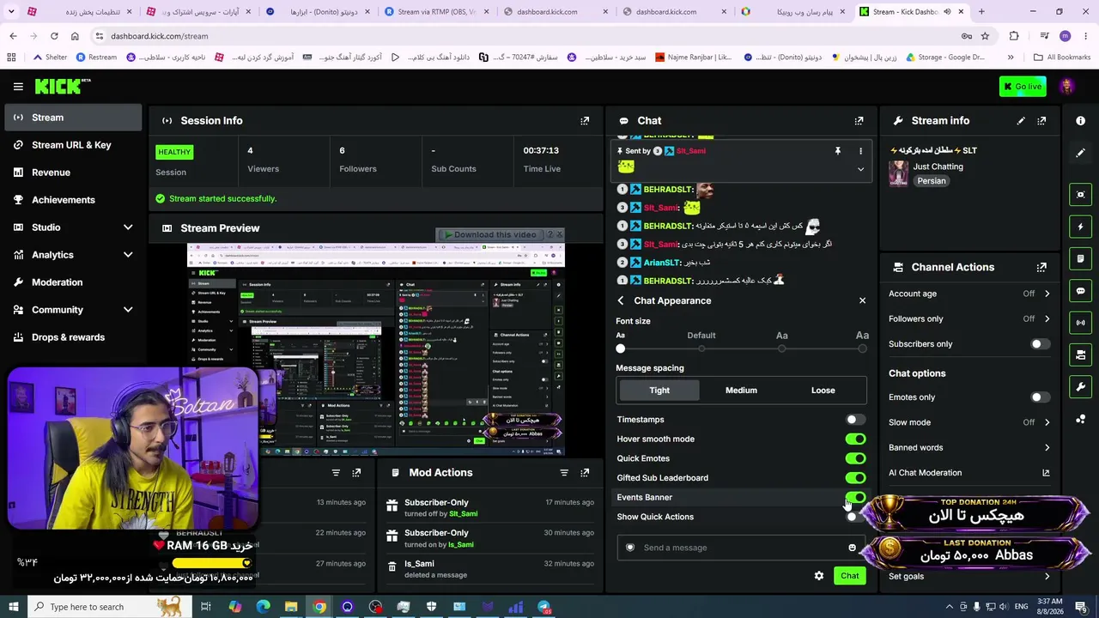Pop out the Session info panel
This screenshot has width=1099, height=618.
(x=585, y=121)
